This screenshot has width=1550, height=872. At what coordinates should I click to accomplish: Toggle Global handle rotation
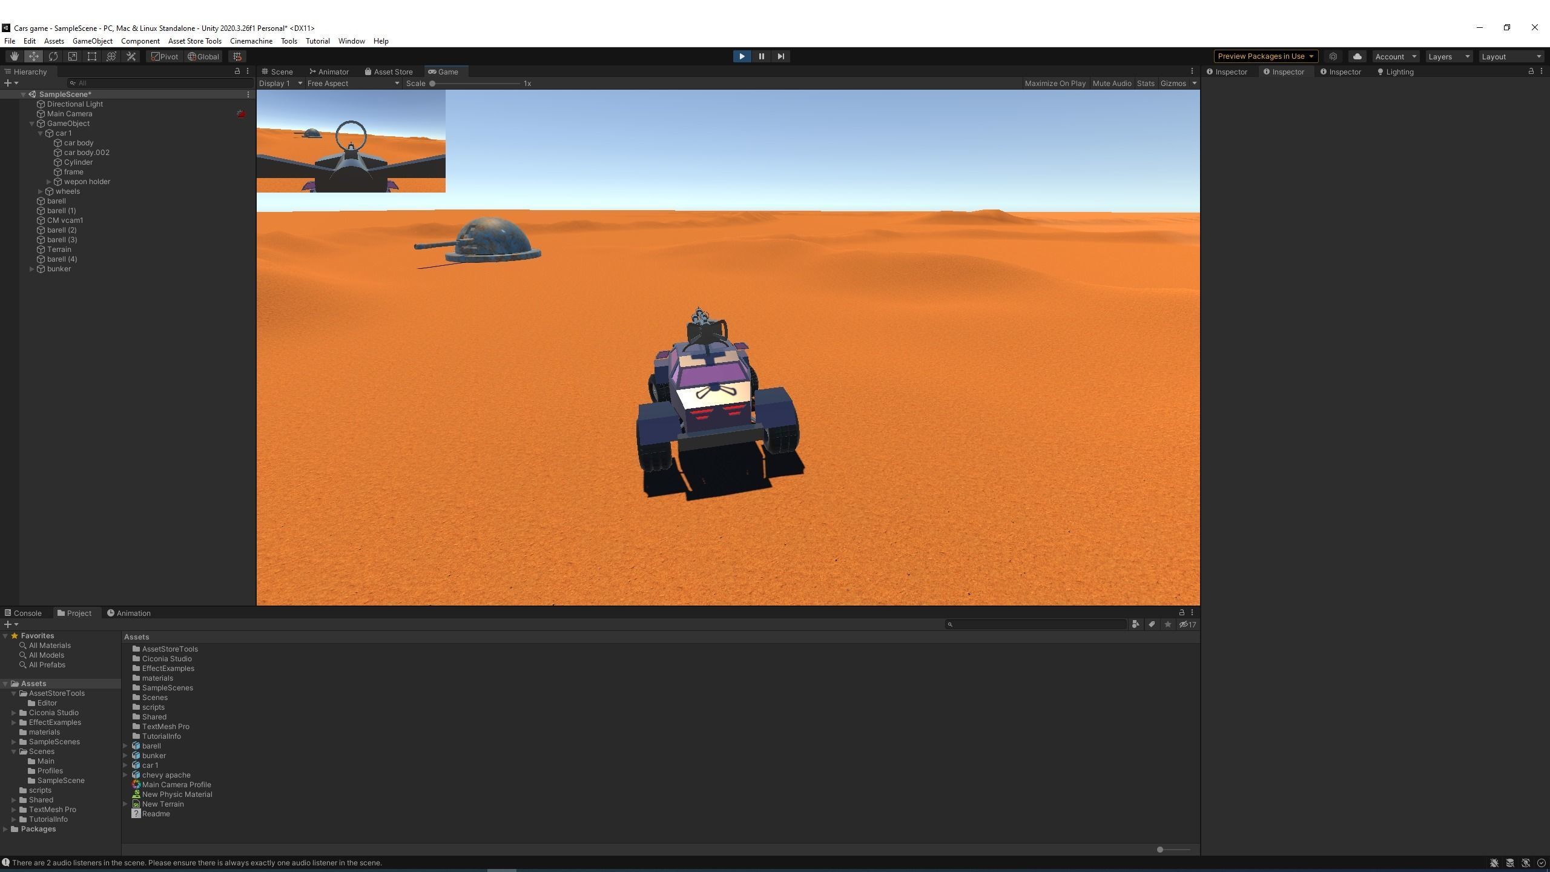tap(203, 56)
